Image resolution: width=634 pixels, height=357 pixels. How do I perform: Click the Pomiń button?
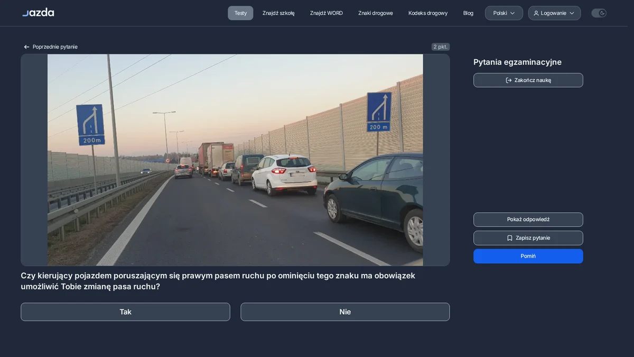pos(528,256)
